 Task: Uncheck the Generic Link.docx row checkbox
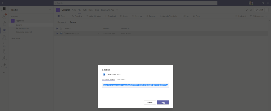pos(57,33)
